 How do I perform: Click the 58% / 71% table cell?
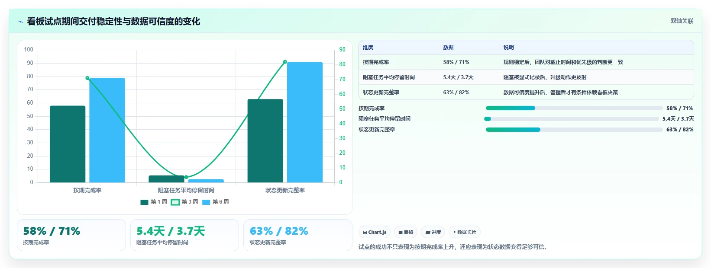point(456,62)
